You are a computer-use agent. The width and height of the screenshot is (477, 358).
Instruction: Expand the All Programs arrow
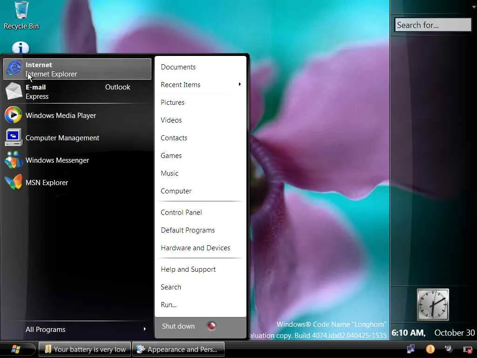(x=145, y=329)
